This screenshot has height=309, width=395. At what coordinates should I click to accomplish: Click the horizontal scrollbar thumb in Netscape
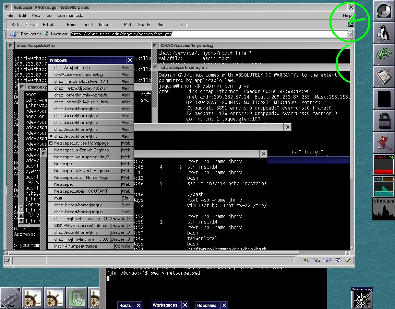coord(154,252)
